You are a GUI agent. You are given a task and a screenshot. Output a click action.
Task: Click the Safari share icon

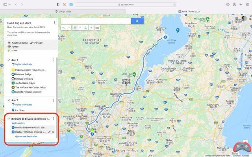(234, 4)
